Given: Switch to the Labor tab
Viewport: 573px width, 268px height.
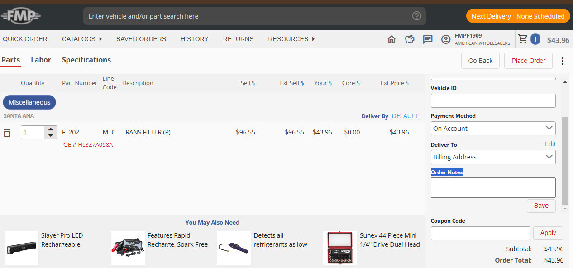Looking at the screenshot, I should [x=41, y=60].
